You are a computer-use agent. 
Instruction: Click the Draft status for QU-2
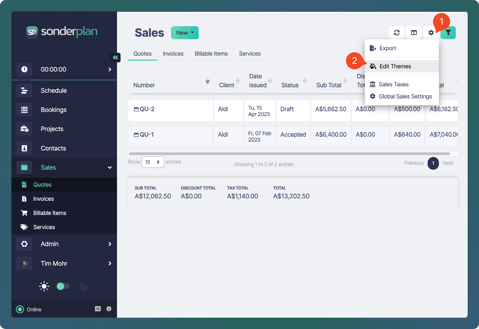287,109
